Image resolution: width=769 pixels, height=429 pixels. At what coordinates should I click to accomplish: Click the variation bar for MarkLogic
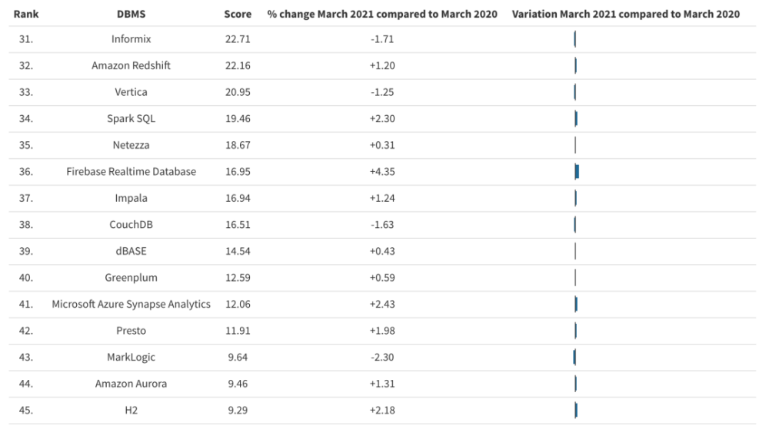[x=574, y=357]
